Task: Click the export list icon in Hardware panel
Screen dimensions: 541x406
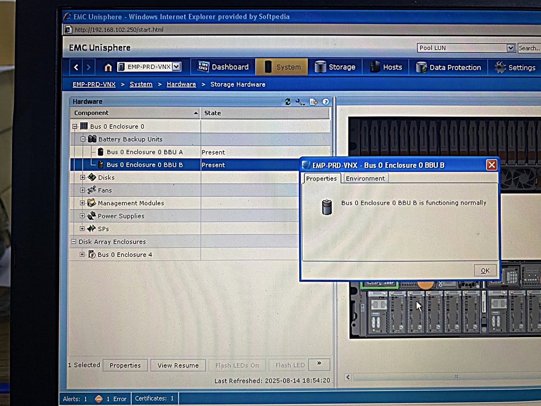Action: point(313,101)
